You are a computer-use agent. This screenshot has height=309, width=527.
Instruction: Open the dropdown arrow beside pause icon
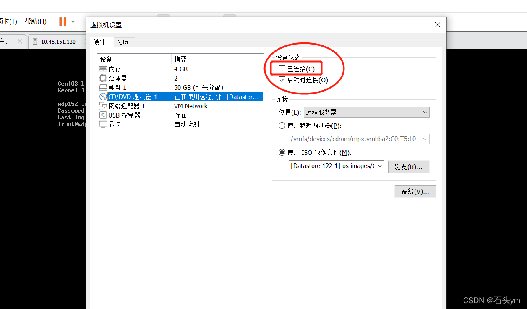73,21
